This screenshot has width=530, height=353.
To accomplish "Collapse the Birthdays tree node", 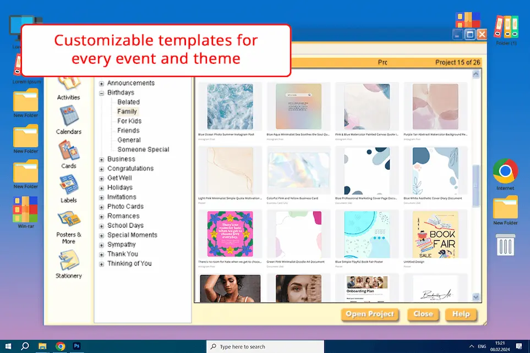I will 101,93.
